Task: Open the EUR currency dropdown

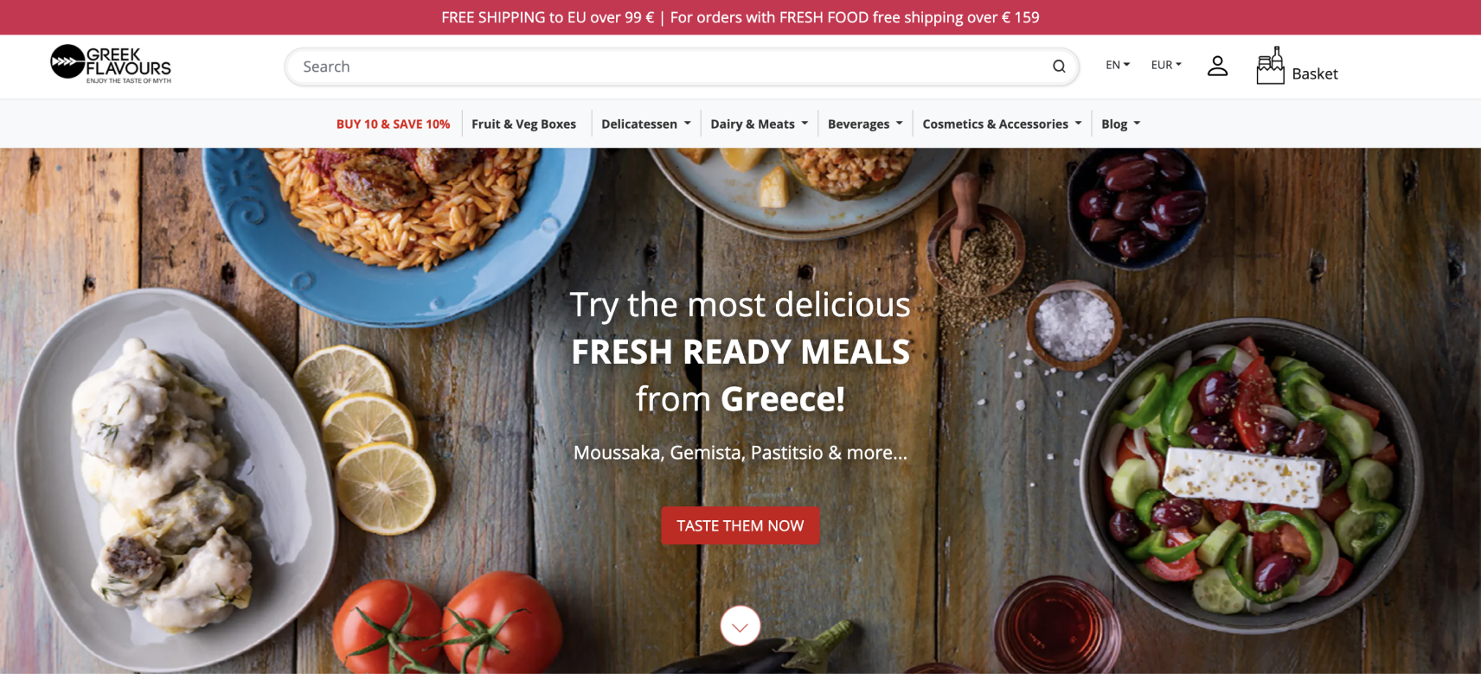Action: pyautogui.click(x=1166, y=65)
